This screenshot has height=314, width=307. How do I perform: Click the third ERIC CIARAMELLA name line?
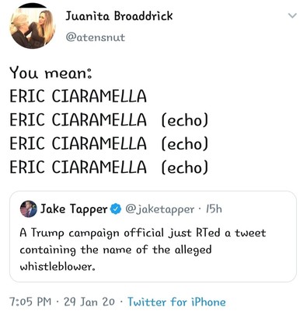click(x=78, y=143)
